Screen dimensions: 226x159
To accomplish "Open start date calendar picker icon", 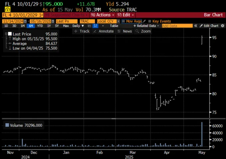I will 25,21.
